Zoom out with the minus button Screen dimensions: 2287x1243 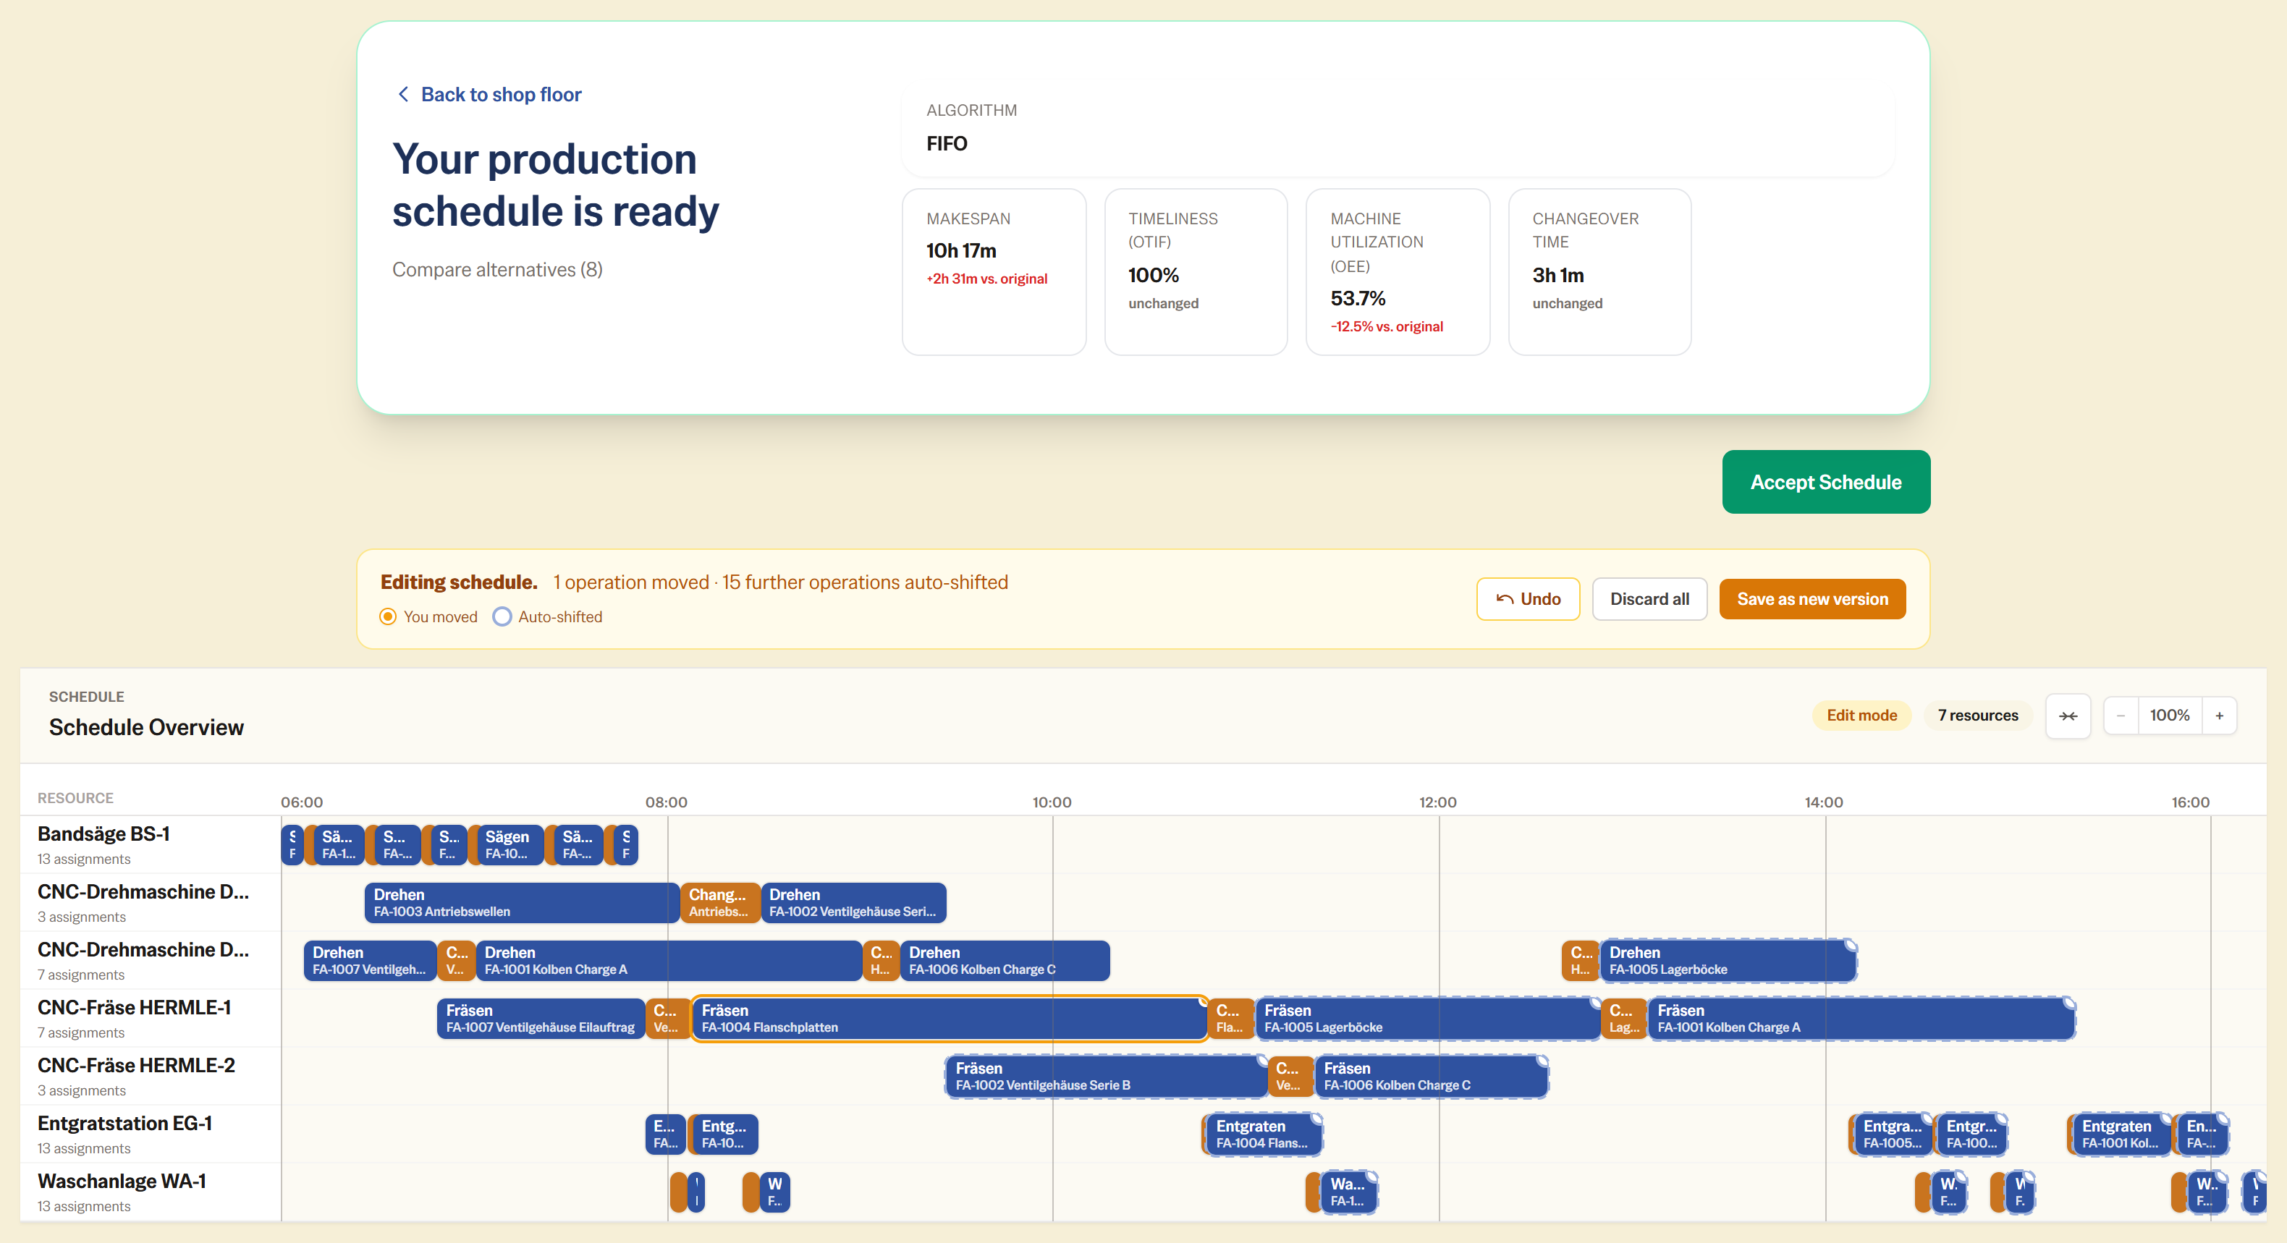click(2121, 716)
